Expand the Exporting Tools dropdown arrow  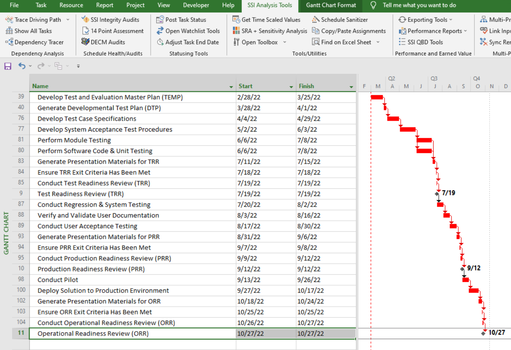pos(451,20)
